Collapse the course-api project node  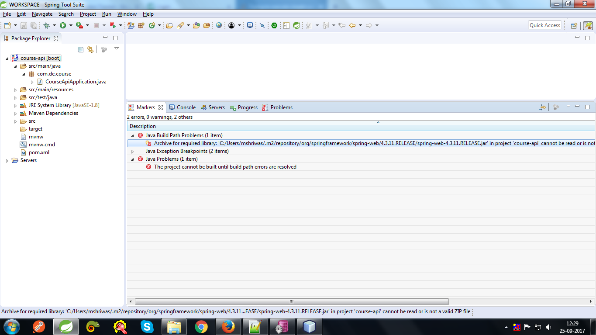click(x=7, y=58)
